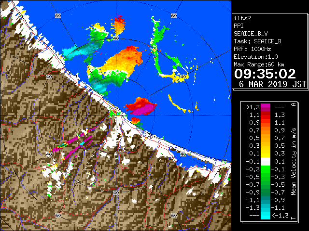Select the 'PPI' scan type text

239,26
